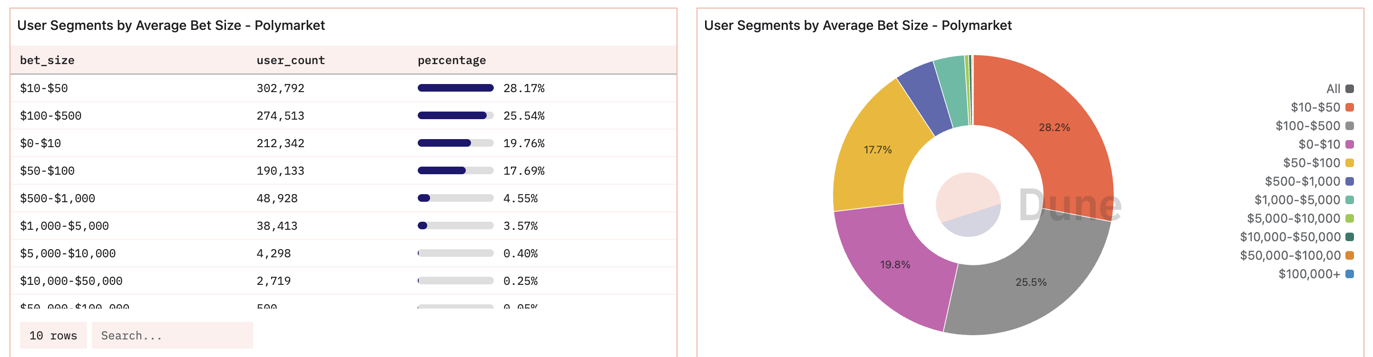Sort table by percentage column header
1373x357 pixels.
point(451,60)
